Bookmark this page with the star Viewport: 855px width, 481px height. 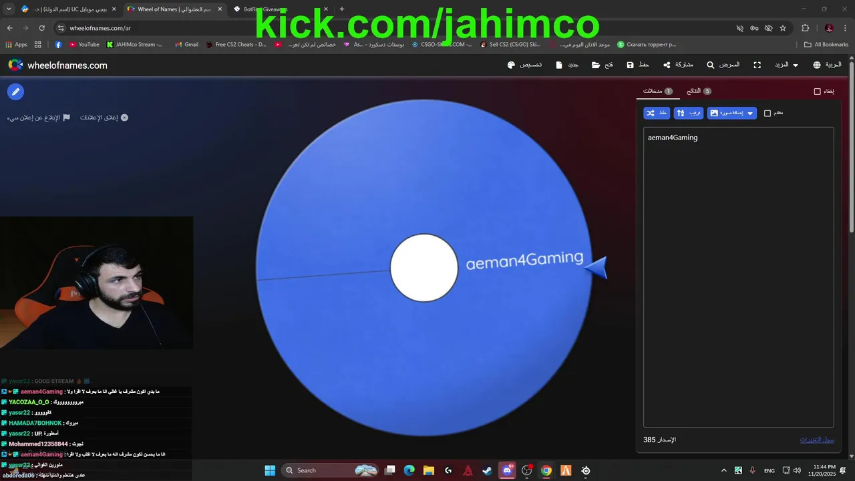[783, 28]
